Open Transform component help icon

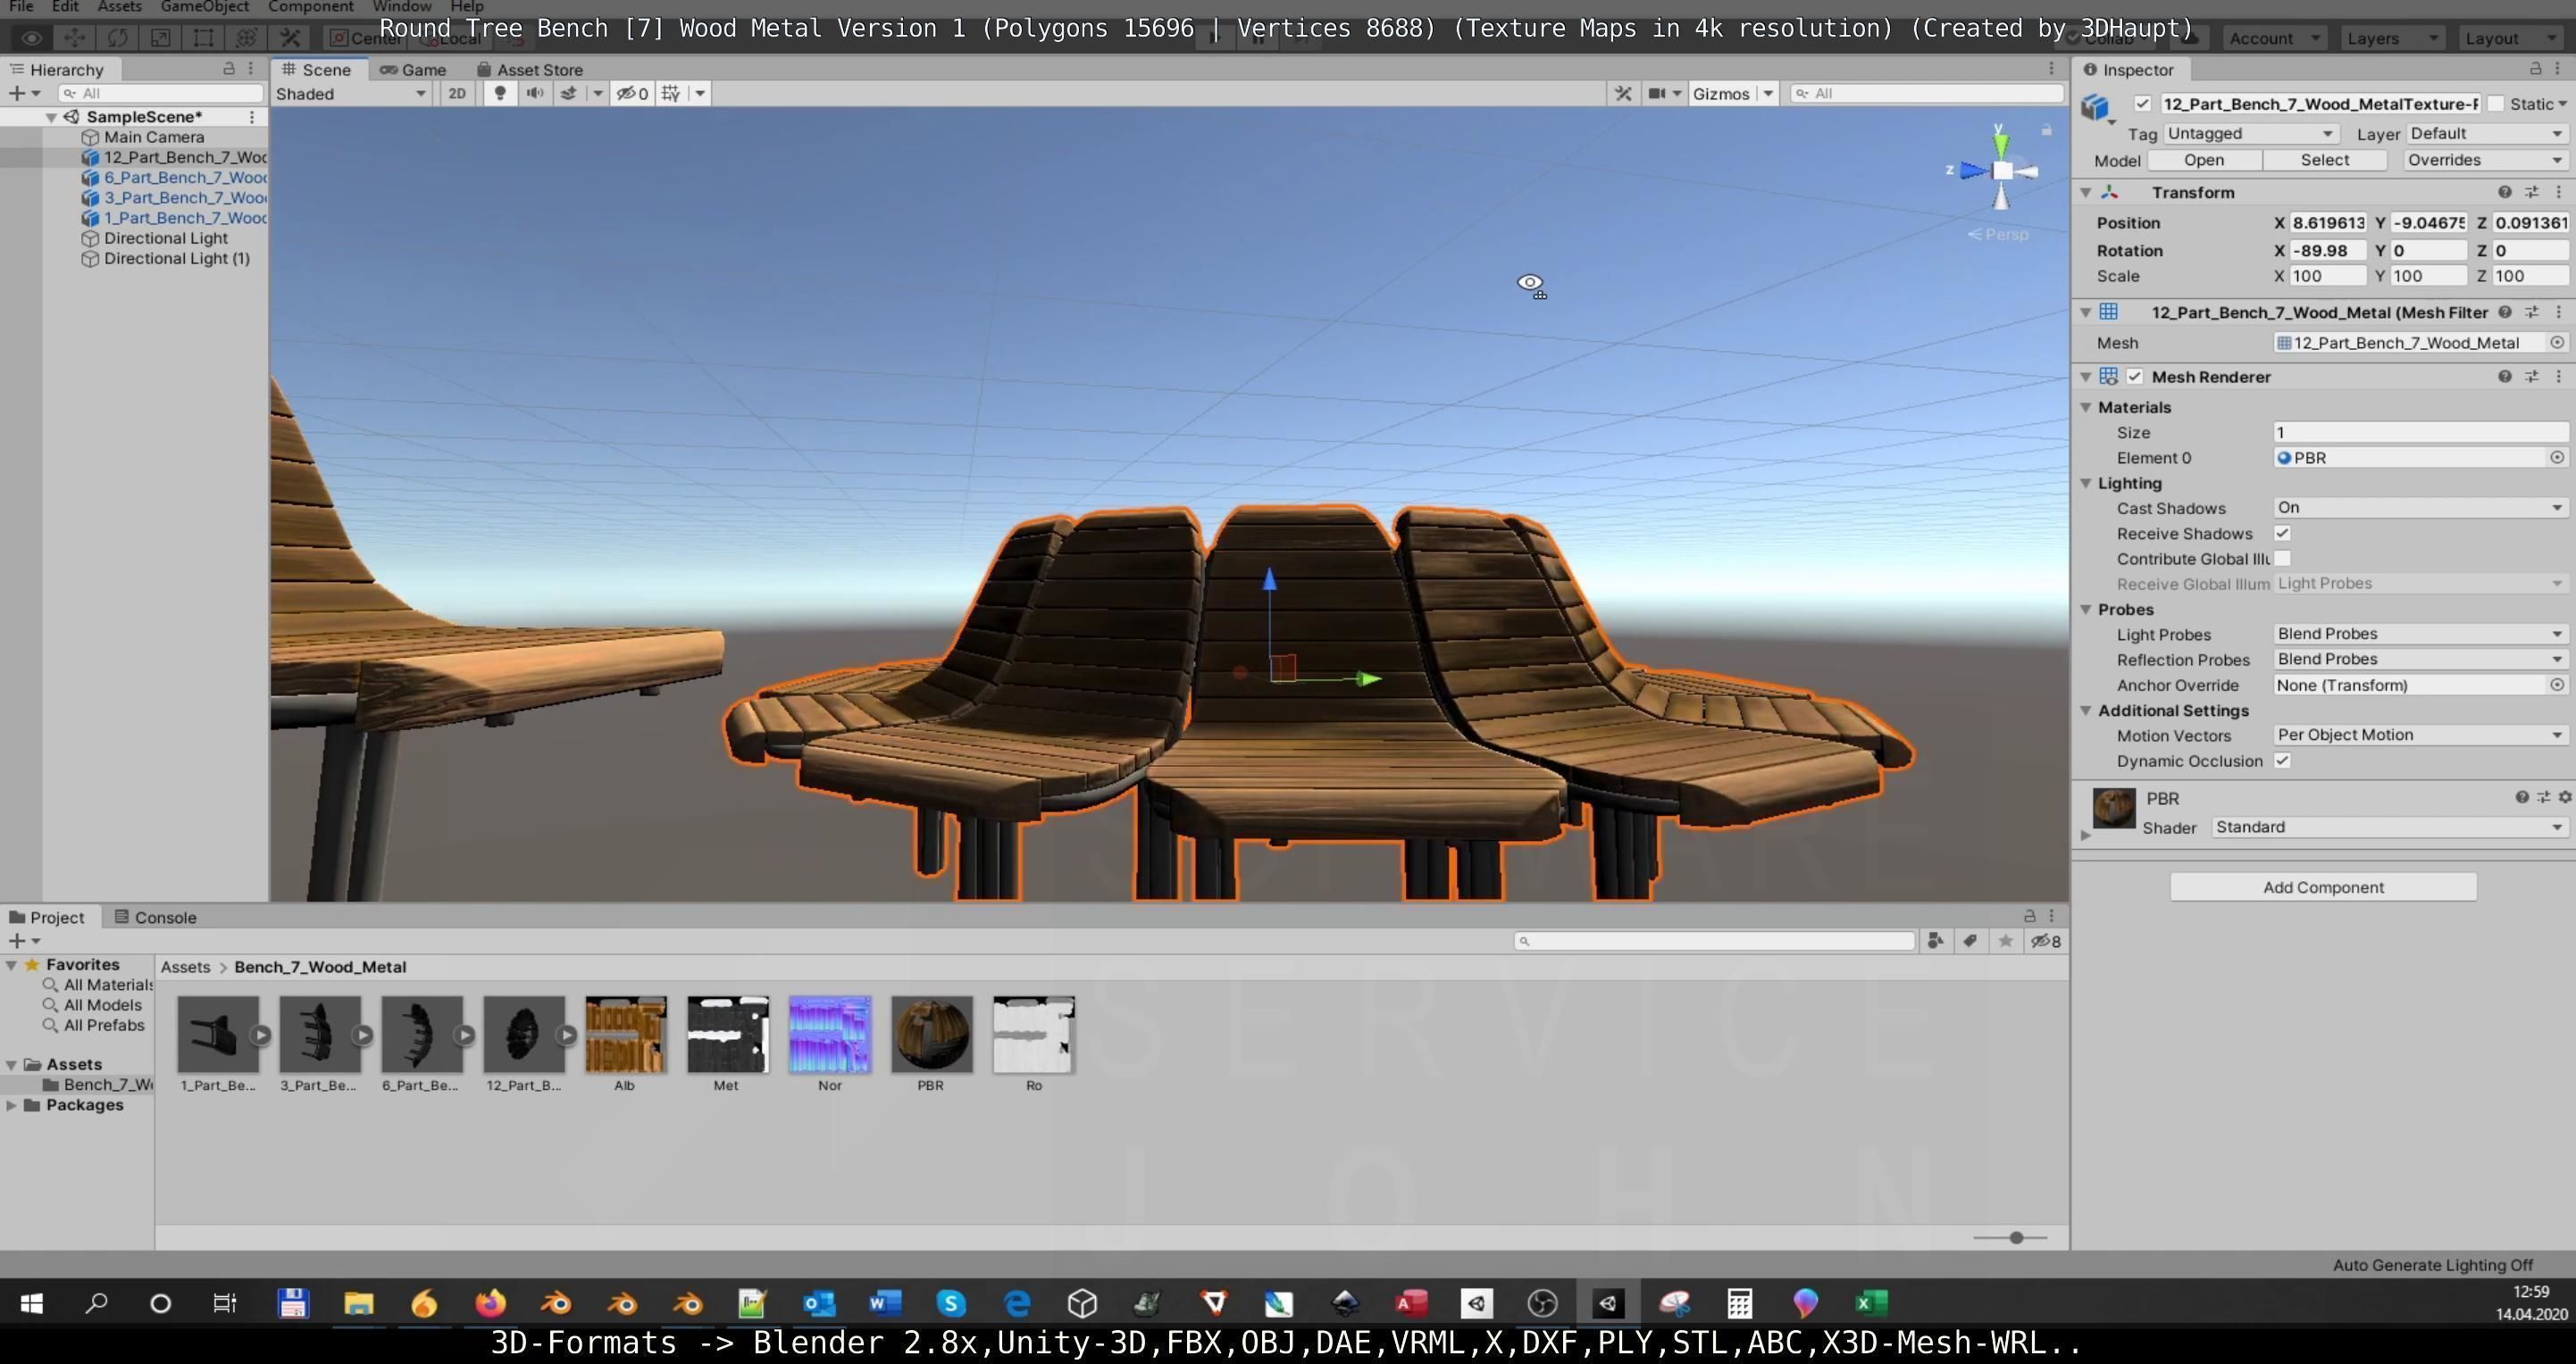[2505, 192]
